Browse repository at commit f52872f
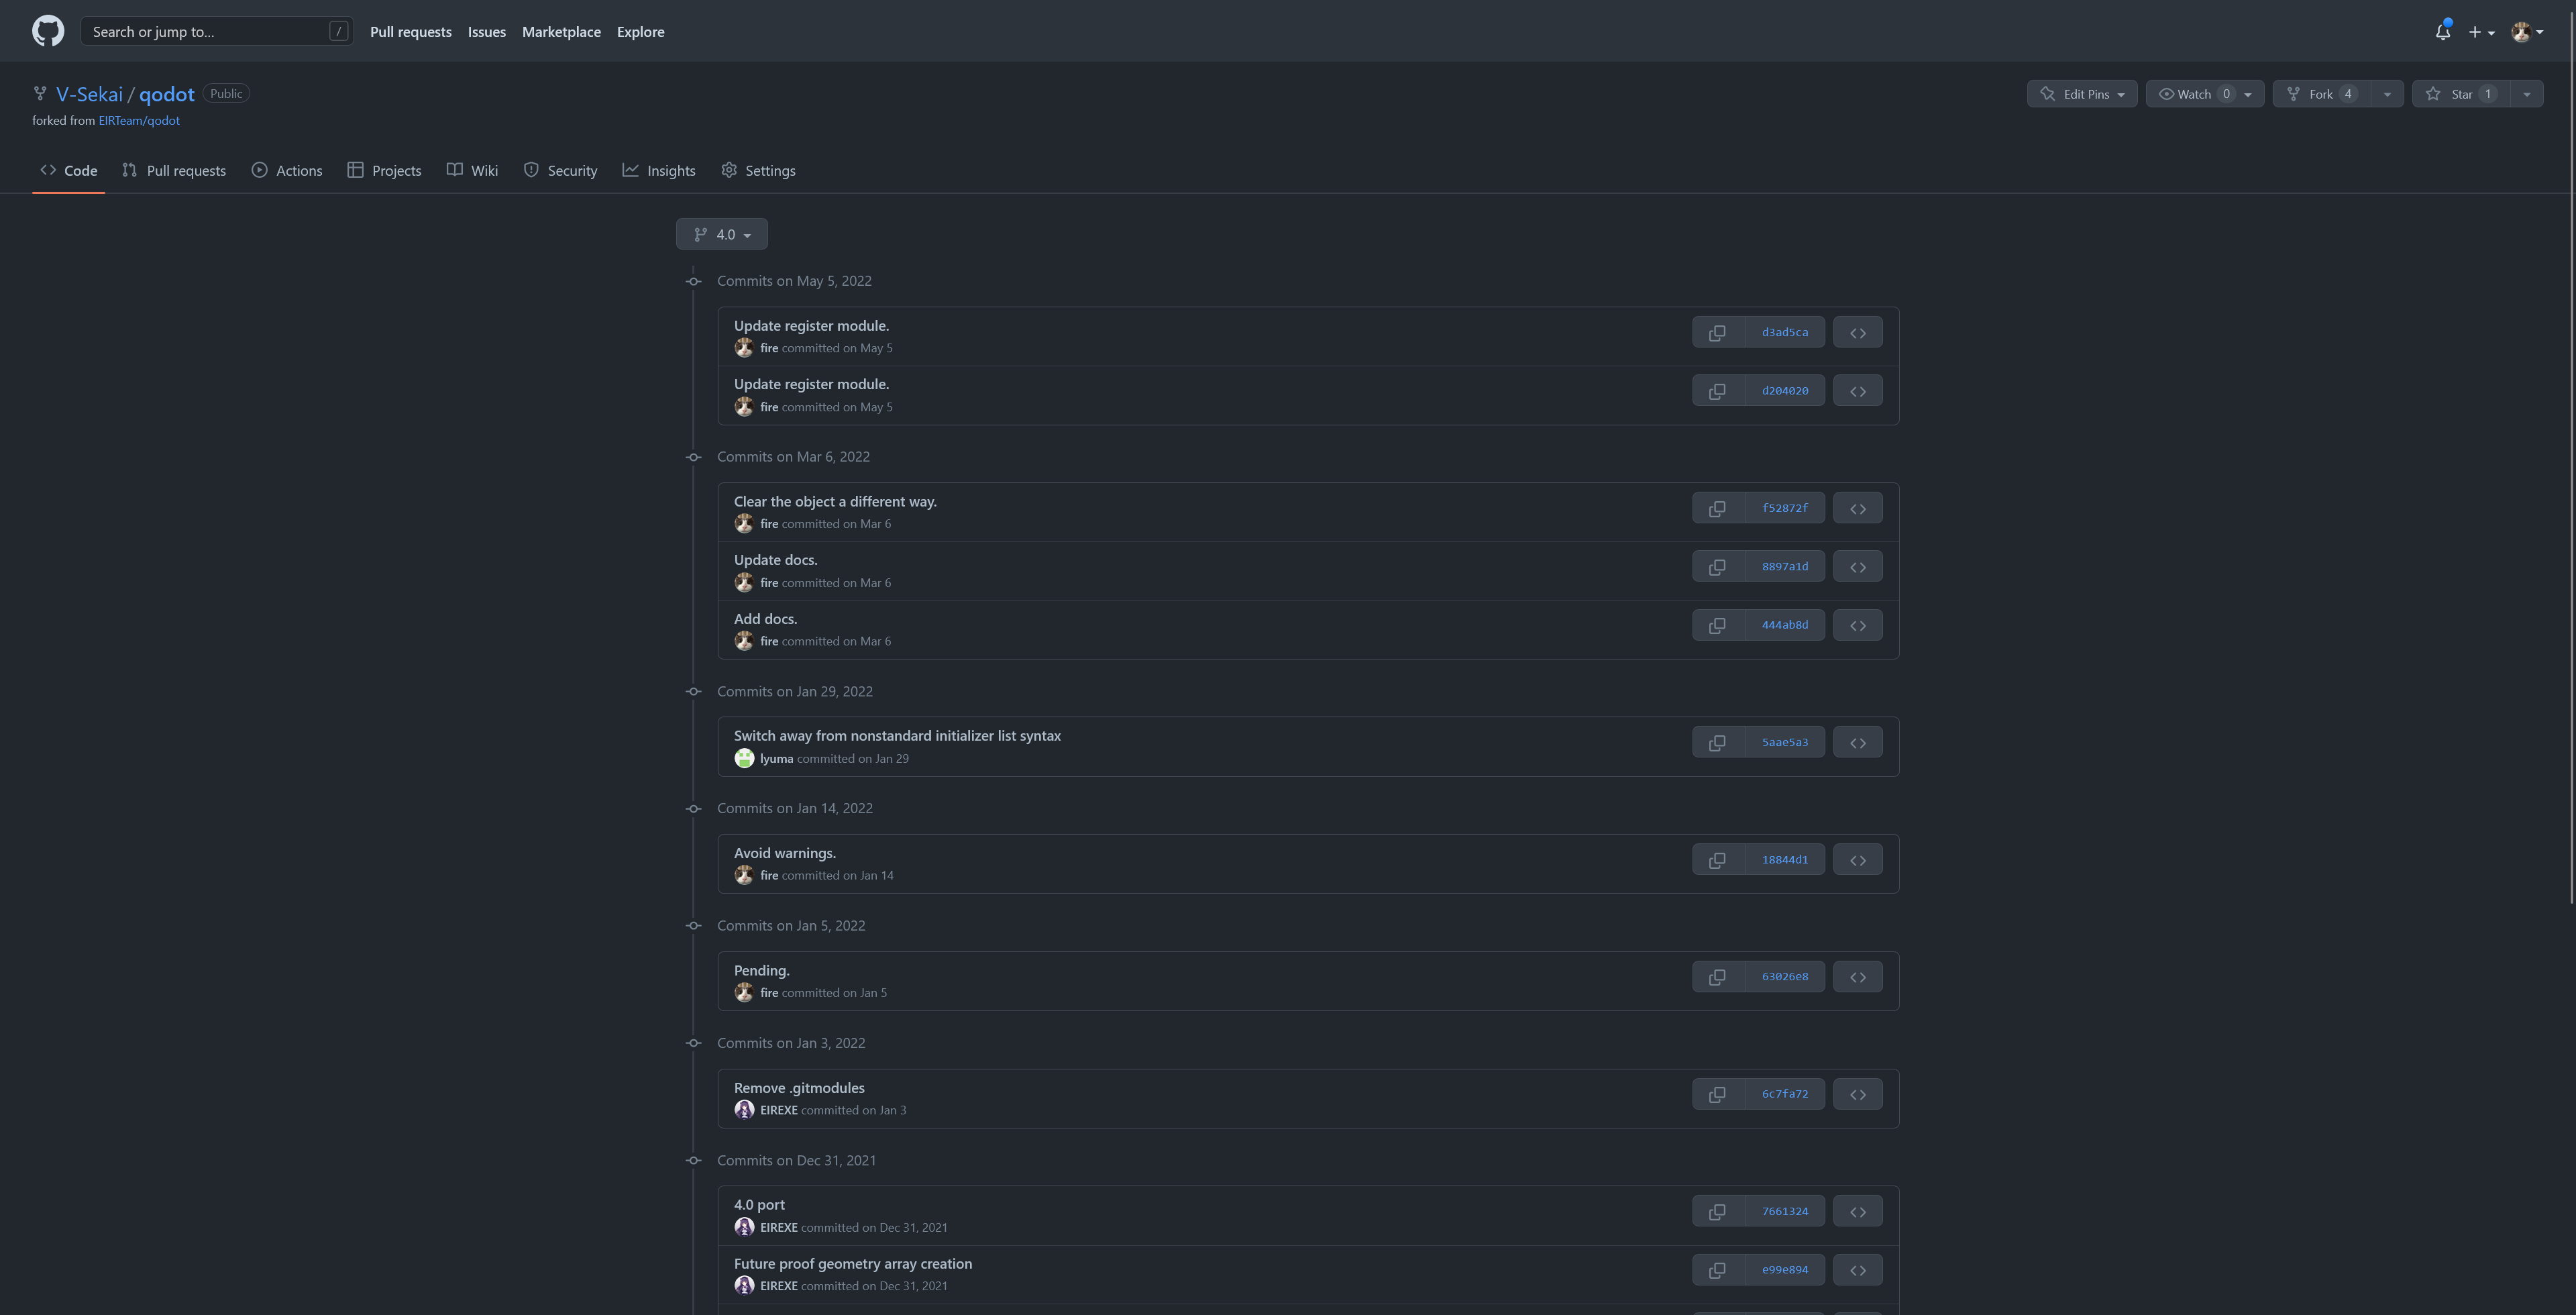 pyautogui.click(x=1857, y=507)
